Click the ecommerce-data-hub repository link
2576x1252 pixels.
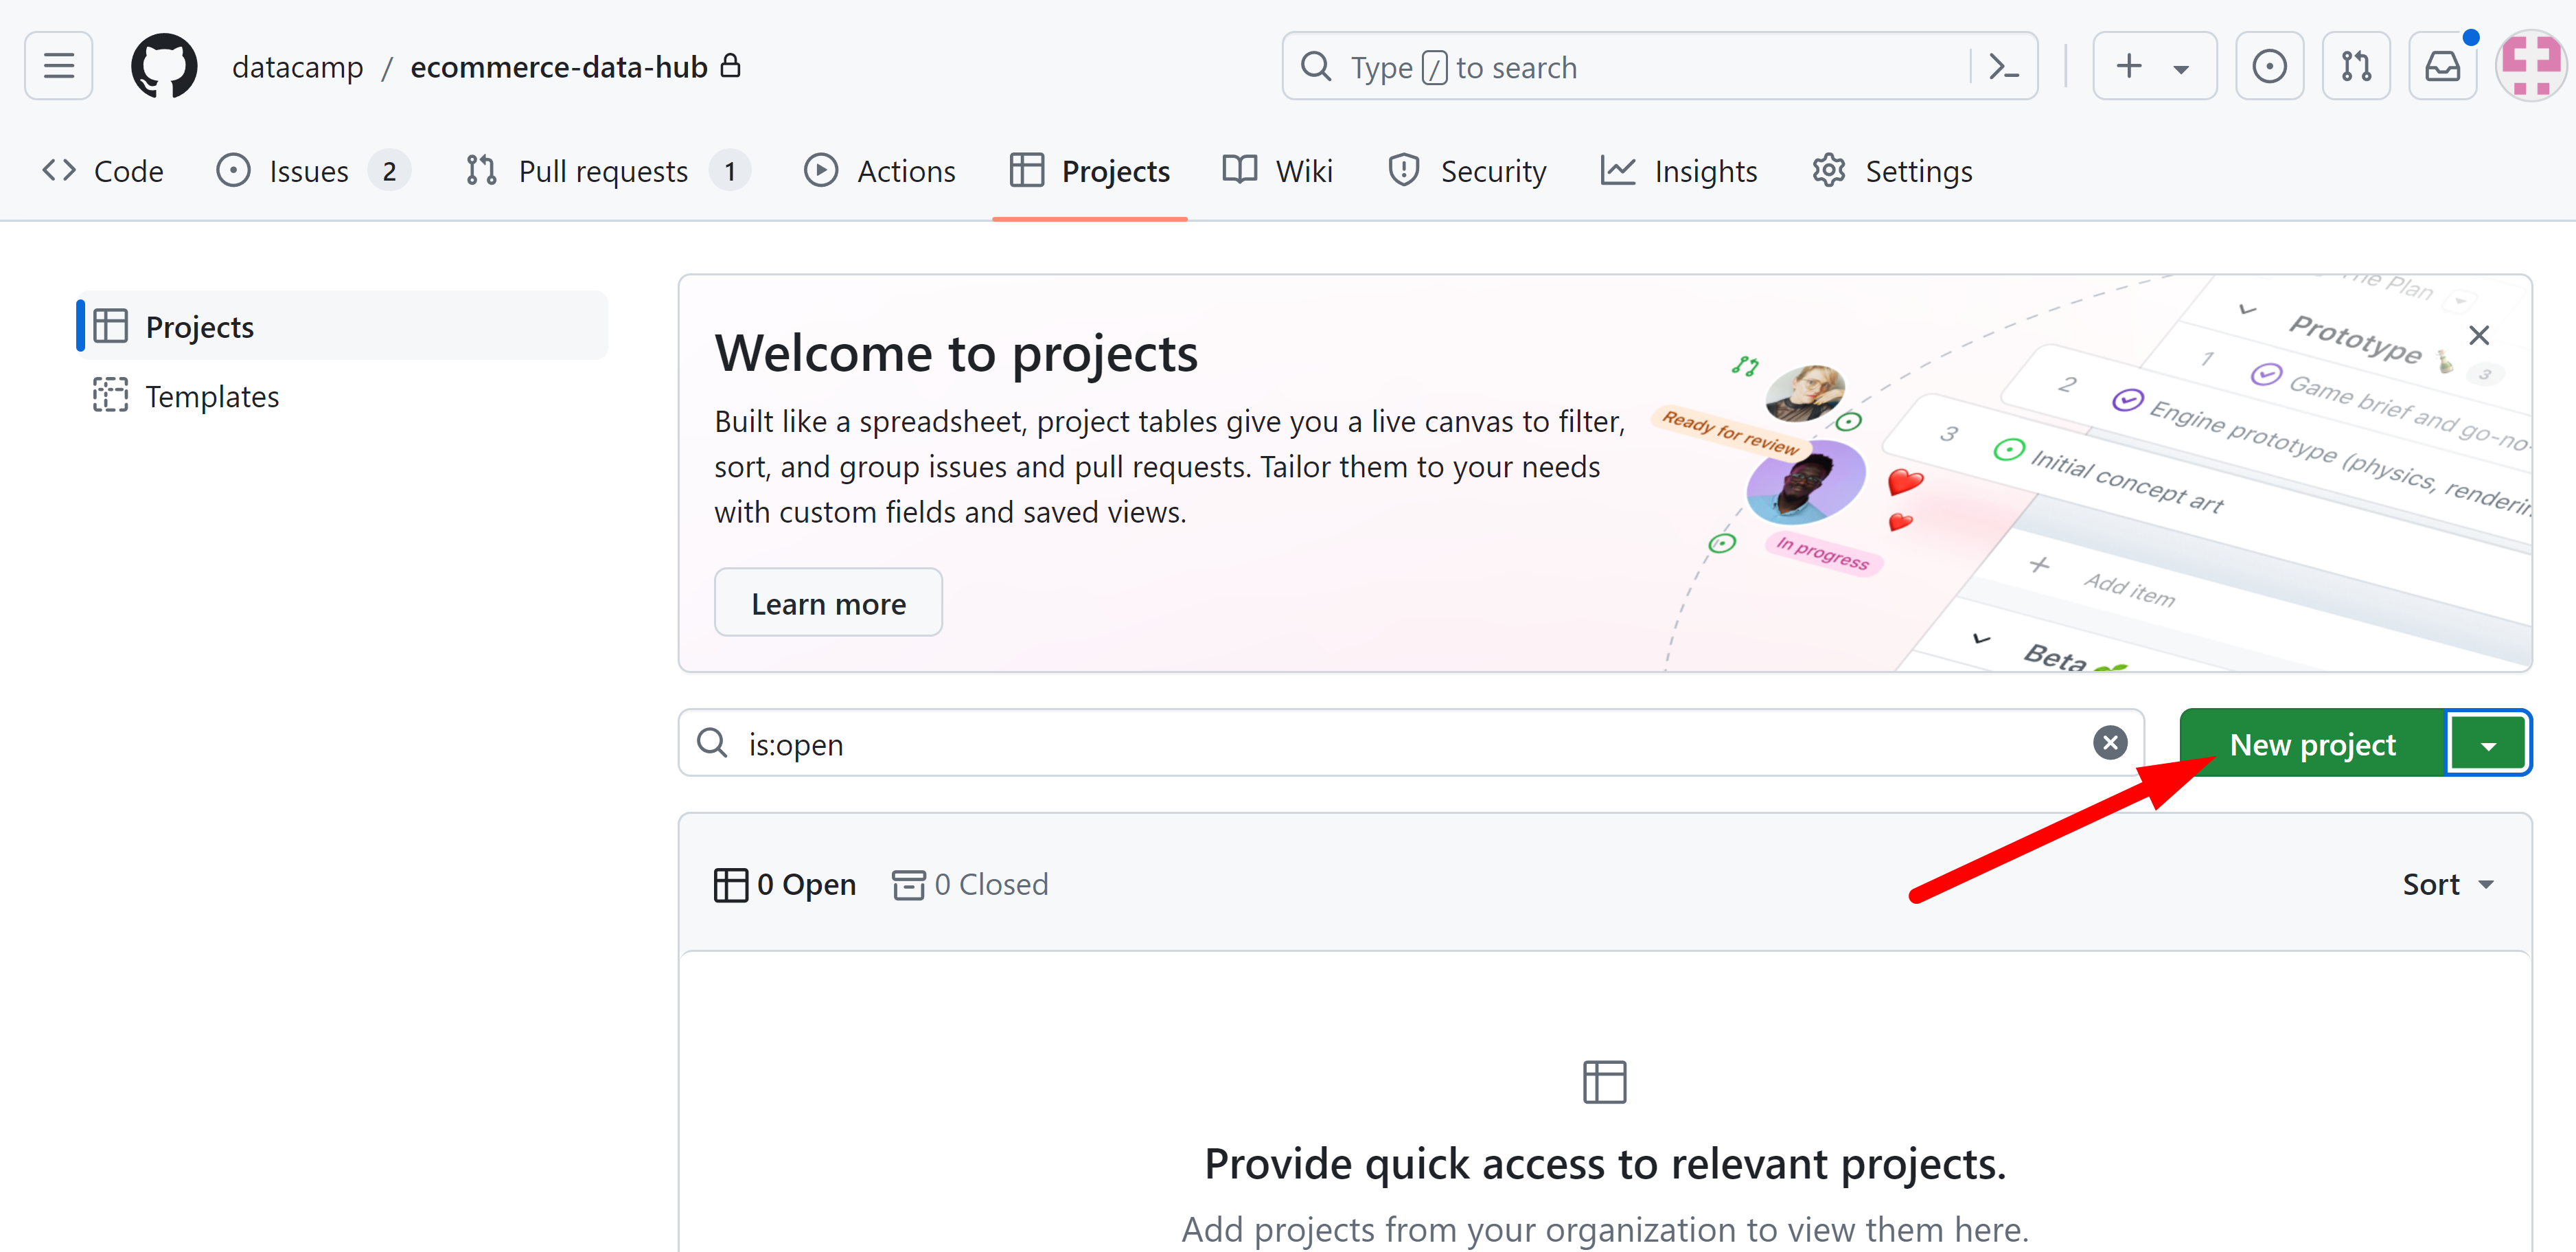pos(559,67)
